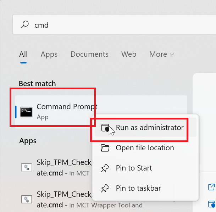Click the folder icon in context menu
Viewport: 216px width, 212px height.
105,148
